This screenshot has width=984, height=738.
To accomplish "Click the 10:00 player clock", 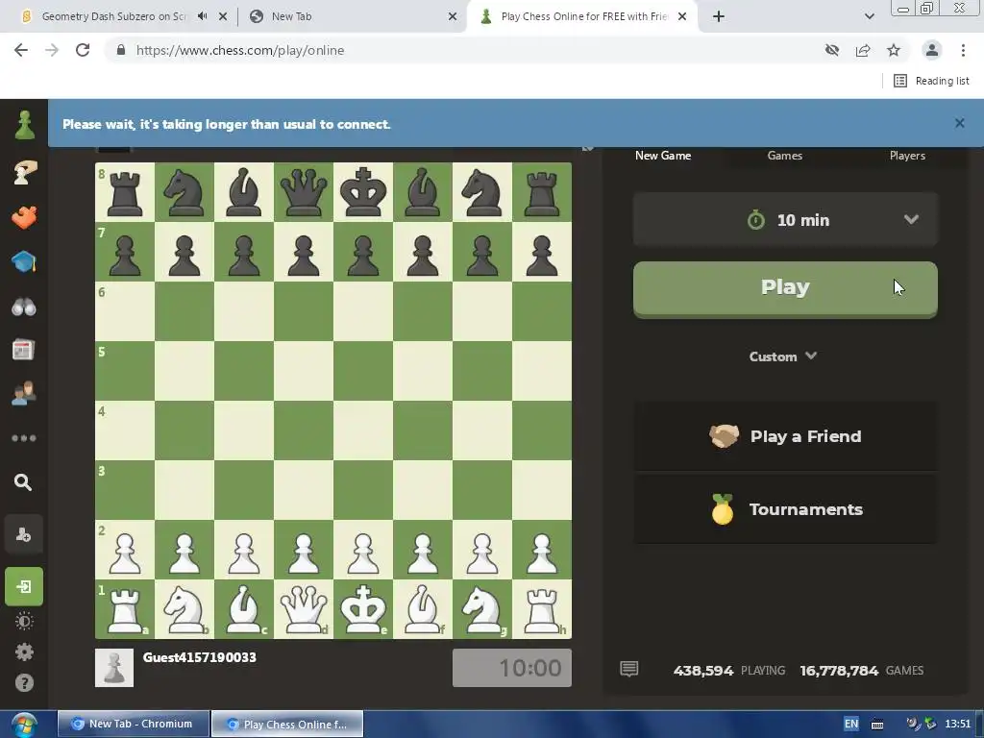I will pos(512,668).
